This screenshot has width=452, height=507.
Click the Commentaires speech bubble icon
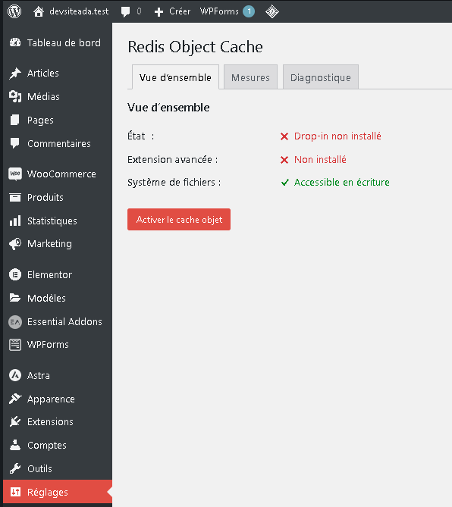point(15,143)
